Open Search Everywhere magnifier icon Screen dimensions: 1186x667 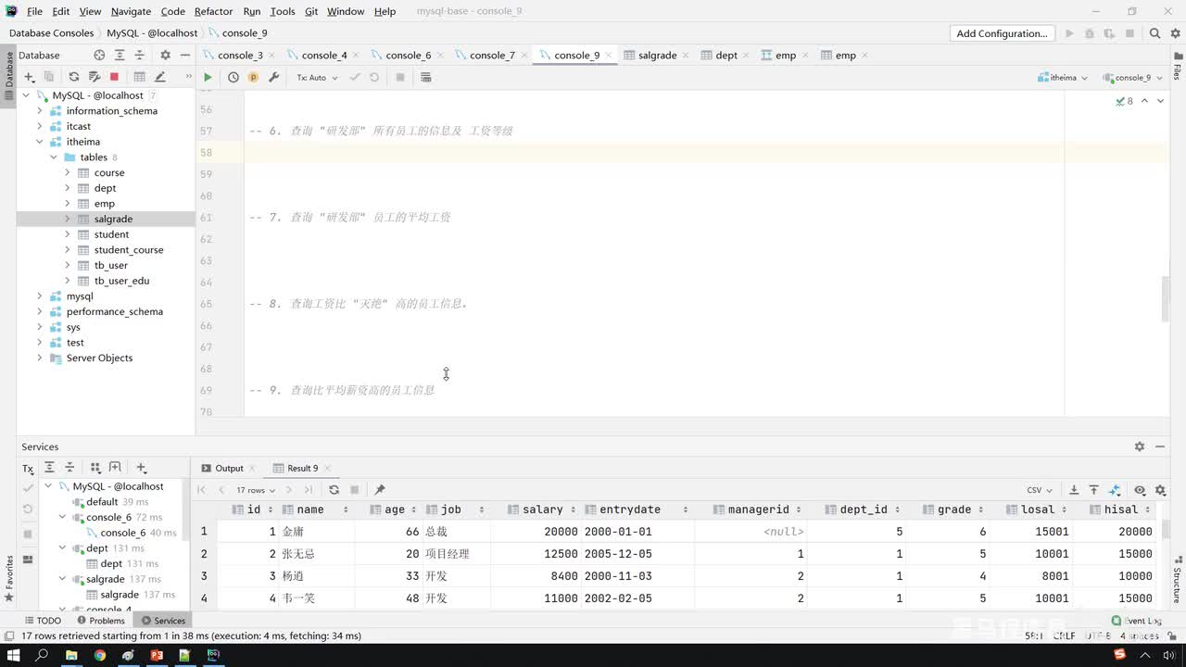[1154, 33]
